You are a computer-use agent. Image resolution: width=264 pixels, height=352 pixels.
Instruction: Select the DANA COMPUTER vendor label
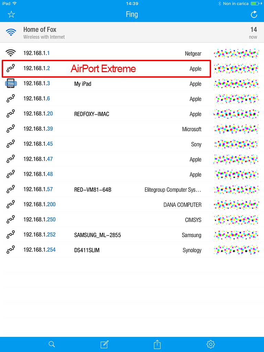click(182, 205)
